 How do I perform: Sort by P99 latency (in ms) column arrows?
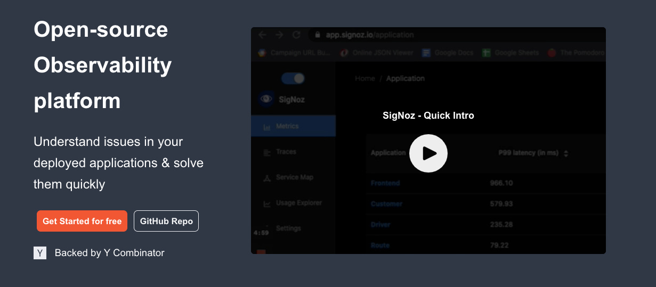coord(566,153)
